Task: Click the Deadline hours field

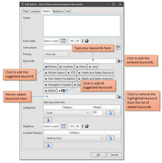Action: (72, 126)
